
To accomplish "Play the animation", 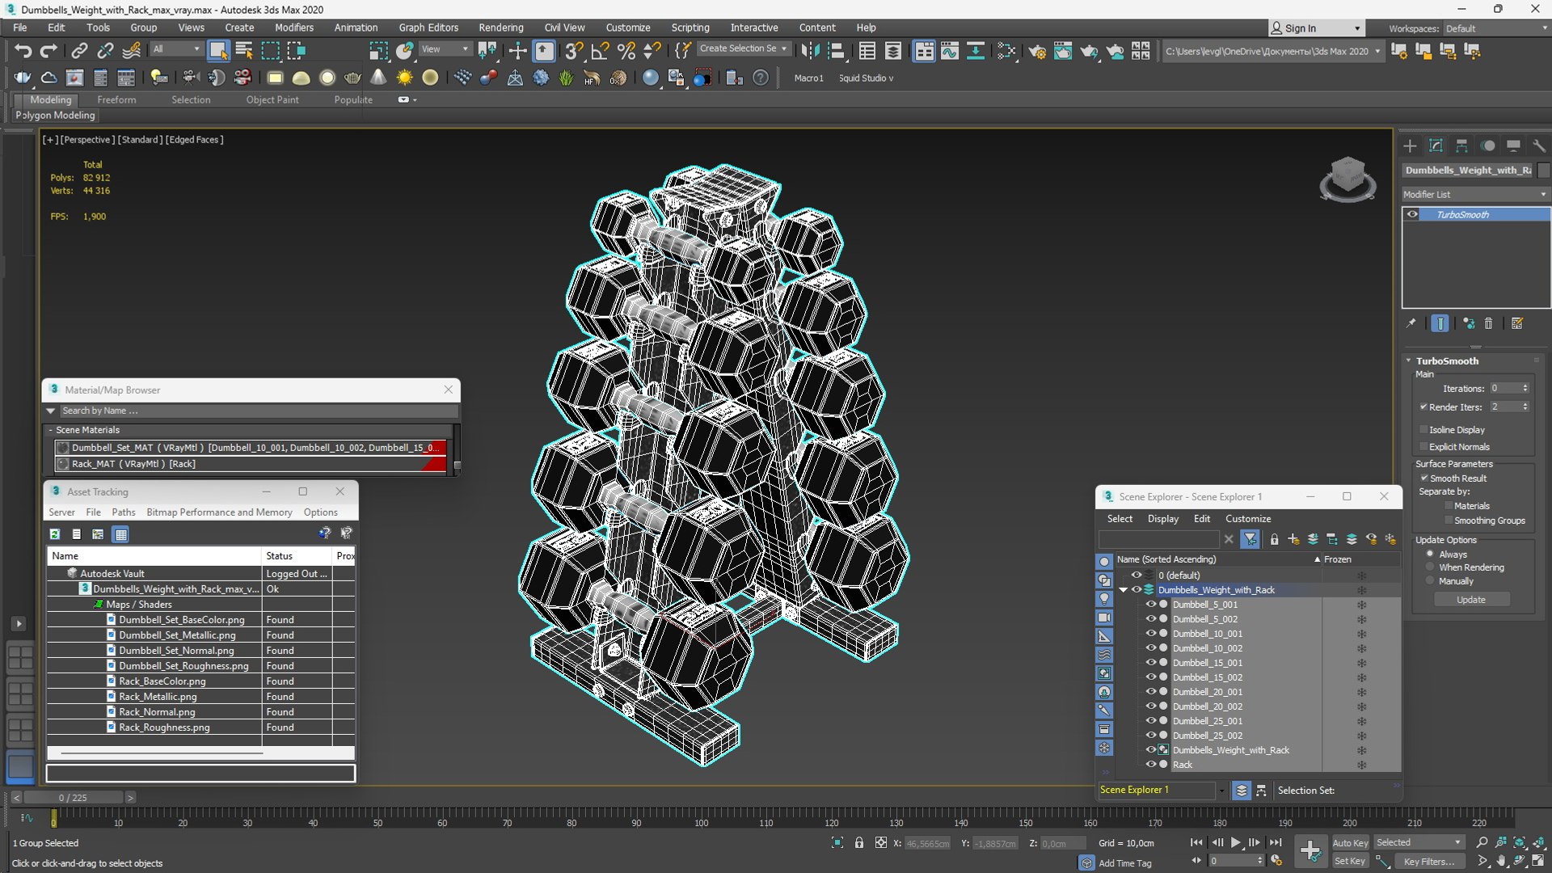I will pos(1235,842).
